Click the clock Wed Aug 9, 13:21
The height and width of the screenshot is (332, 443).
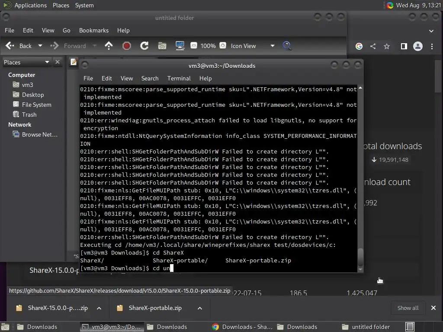point(418,5)
